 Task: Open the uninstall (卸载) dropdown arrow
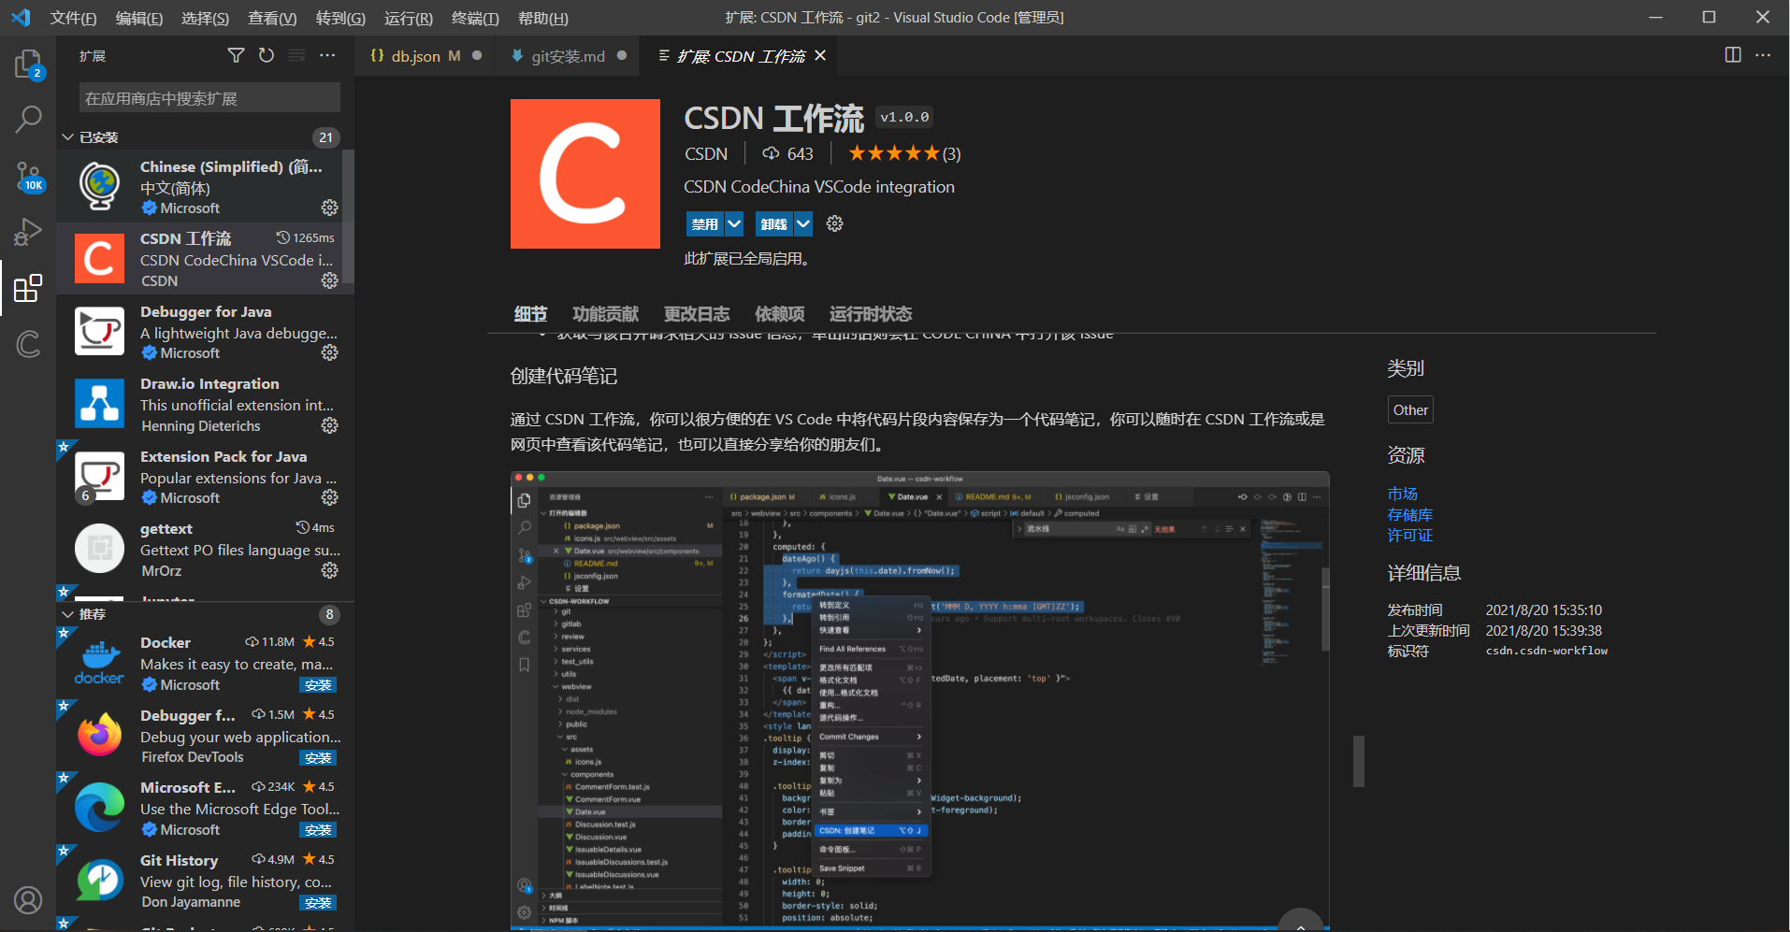coord(803,223)
